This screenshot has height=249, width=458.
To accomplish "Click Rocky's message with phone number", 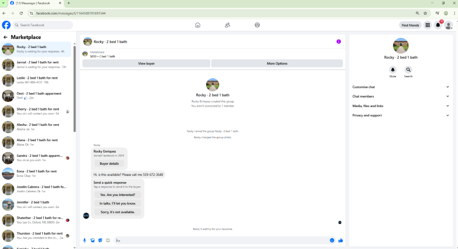I will click(128, 175).
